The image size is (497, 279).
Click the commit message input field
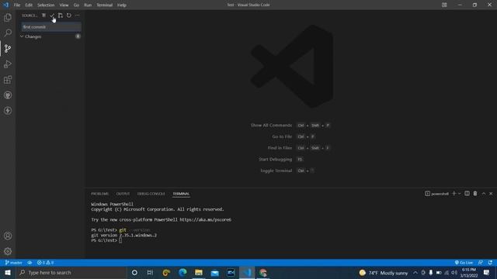51,27
